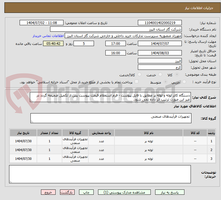Click the ایجاد کننده درخواست field
Screen dimensions: 221x200
coord(123,36)
